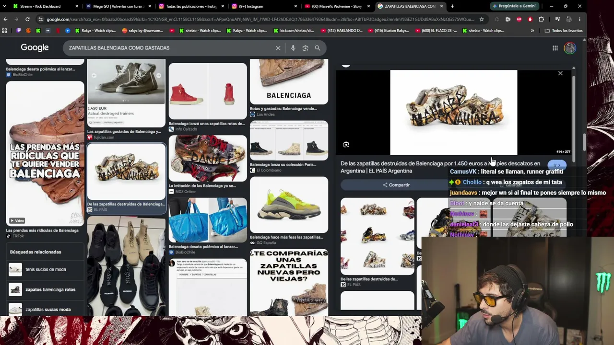Open the large graffiti sneakers preview image
The image size is (614, 345).
[x=454, y=113]
